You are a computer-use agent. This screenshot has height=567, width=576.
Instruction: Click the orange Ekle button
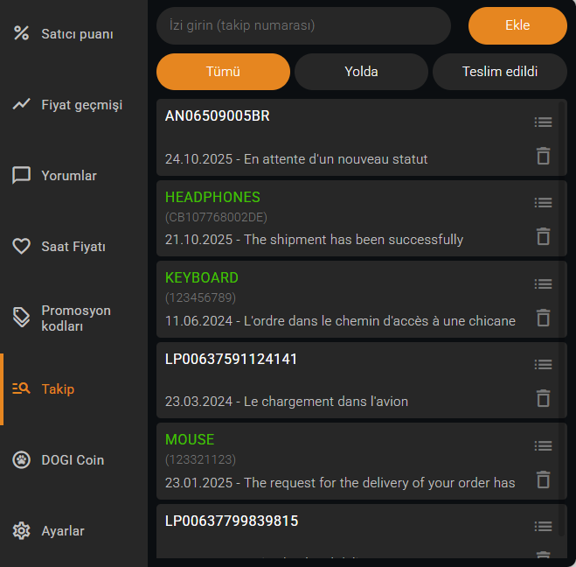click(x=517, y=25)
